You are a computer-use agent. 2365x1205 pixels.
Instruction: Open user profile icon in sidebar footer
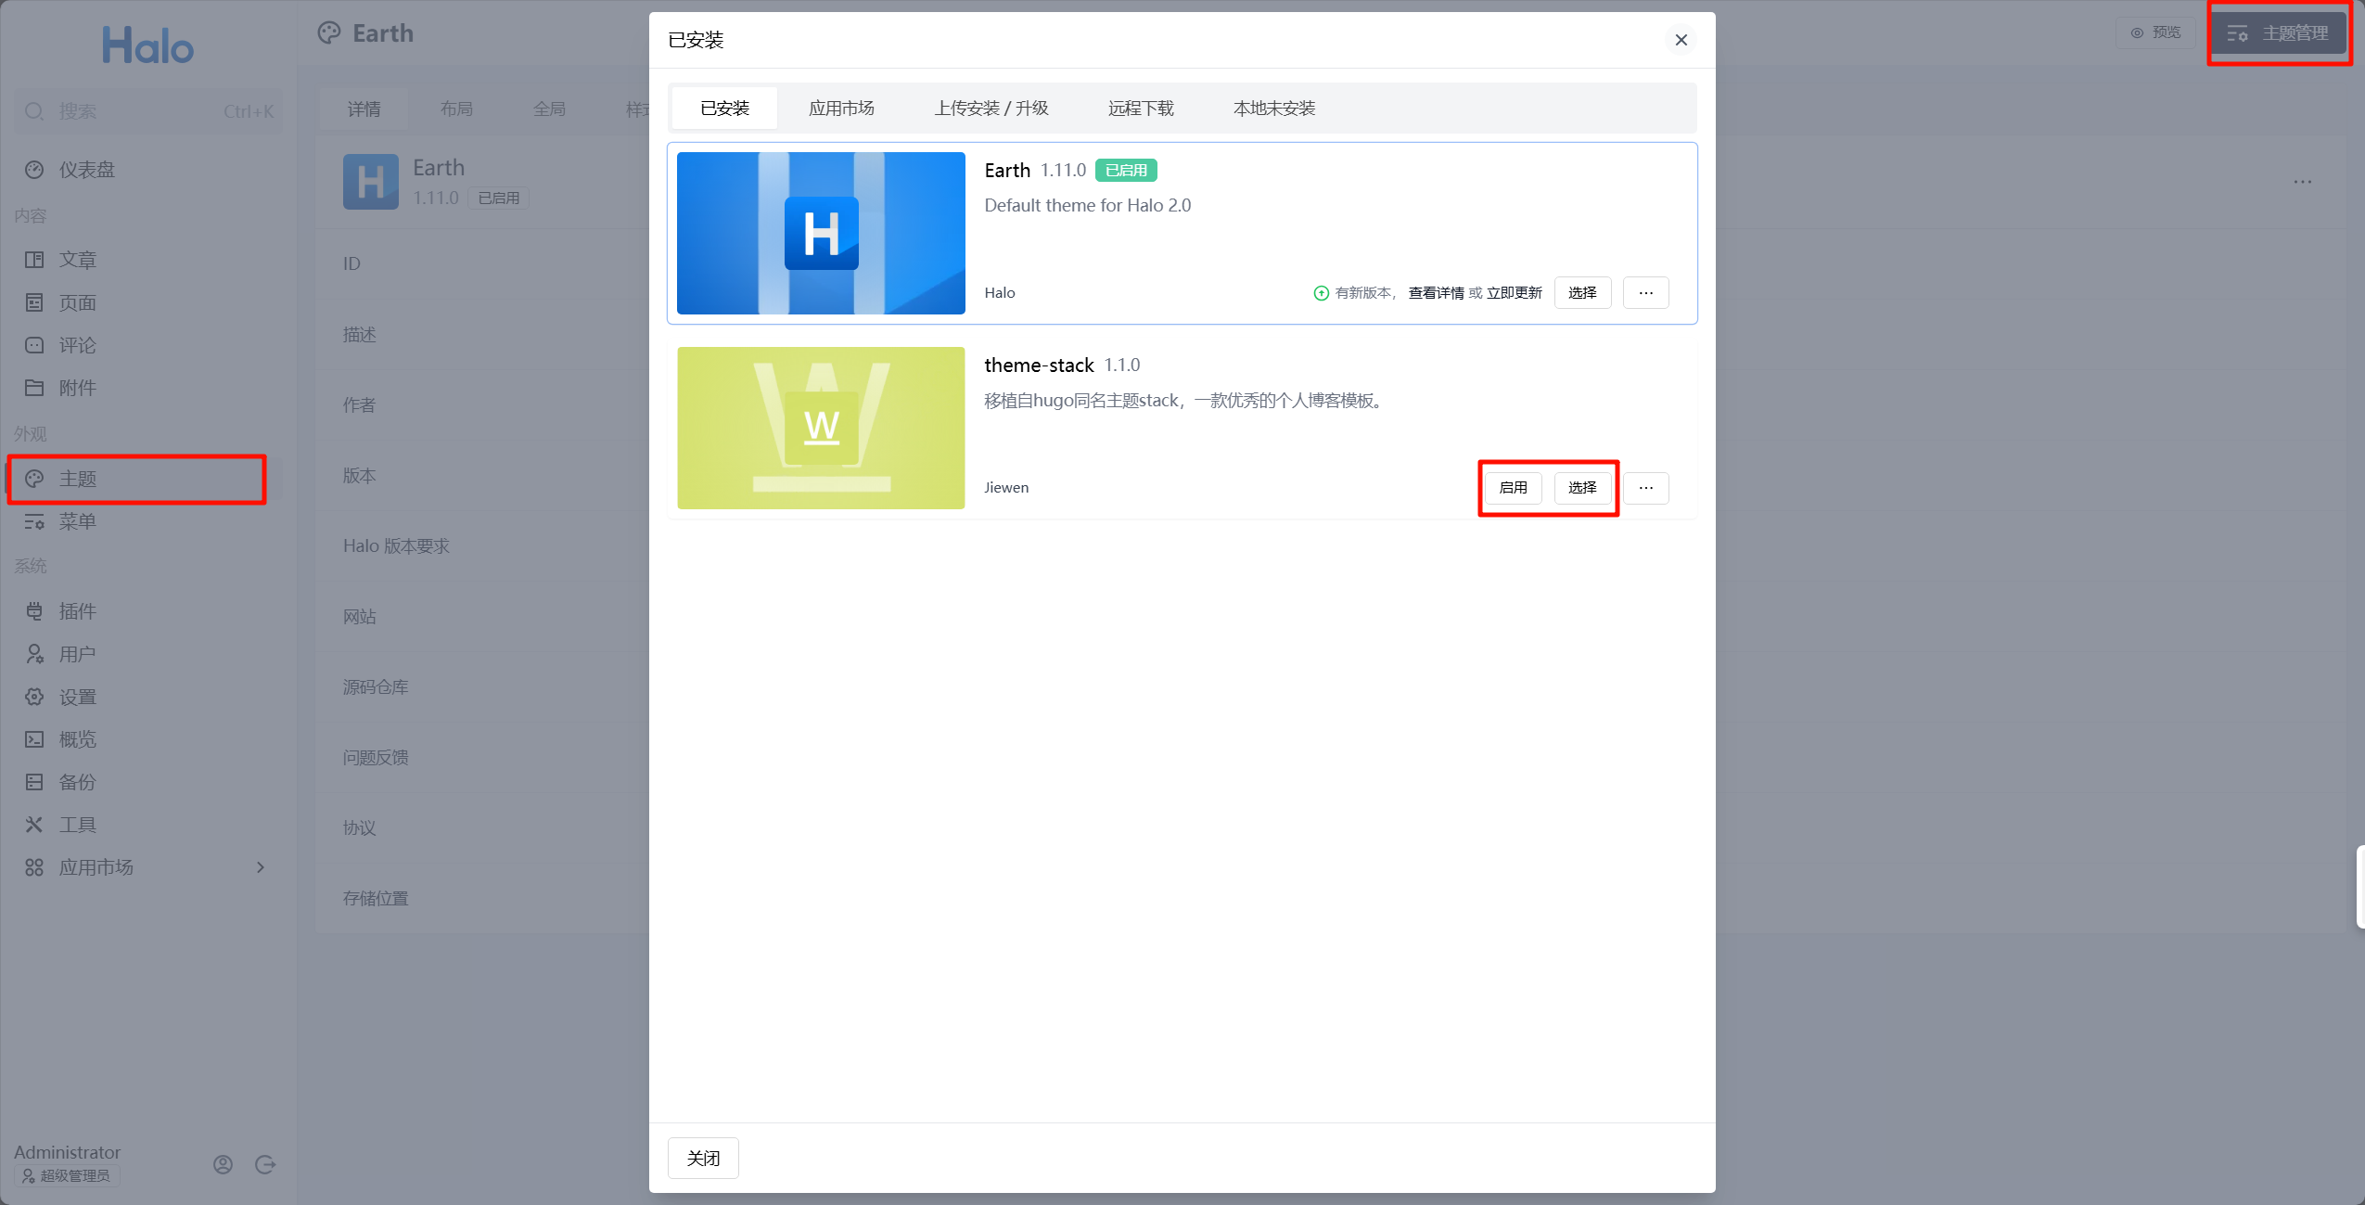[x=223, y=1164]
